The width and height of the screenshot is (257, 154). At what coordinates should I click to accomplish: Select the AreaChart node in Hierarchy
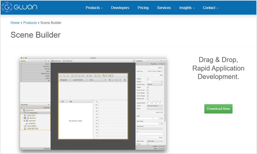(x=32, y=123)
